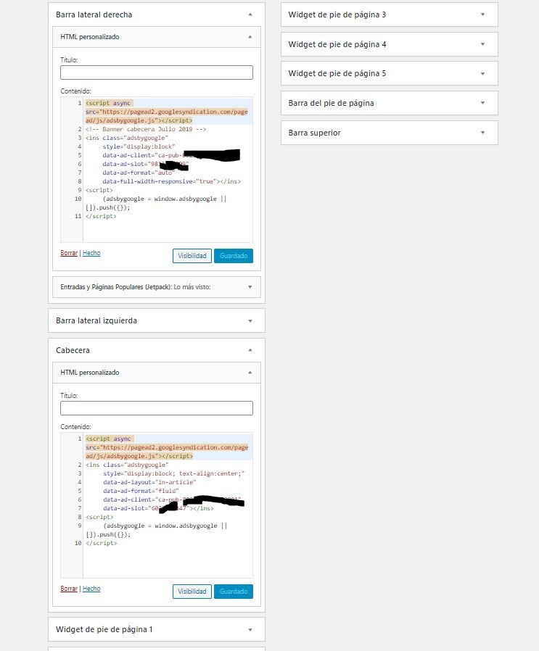Expand the Barra lateral izquierda area

[250, 321]
